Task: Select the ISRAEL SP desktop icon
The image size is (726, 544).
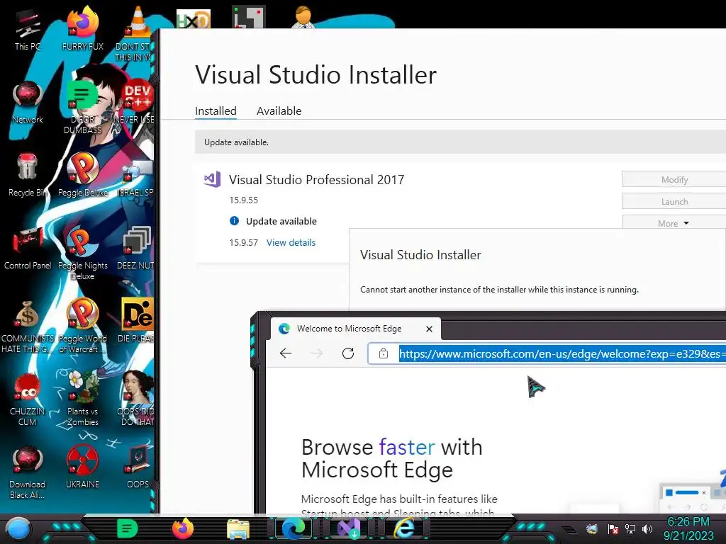Action: (137, 175)
